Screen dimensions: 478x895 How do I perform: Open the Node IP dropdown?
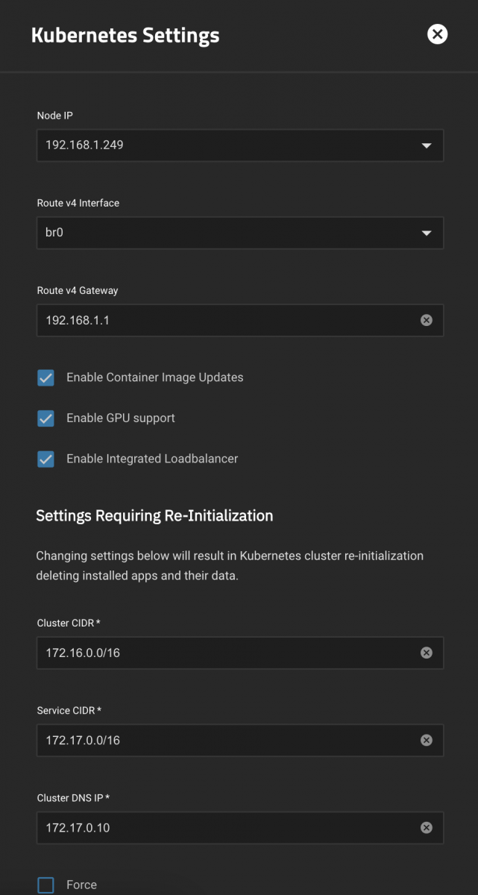click(240, 145)
